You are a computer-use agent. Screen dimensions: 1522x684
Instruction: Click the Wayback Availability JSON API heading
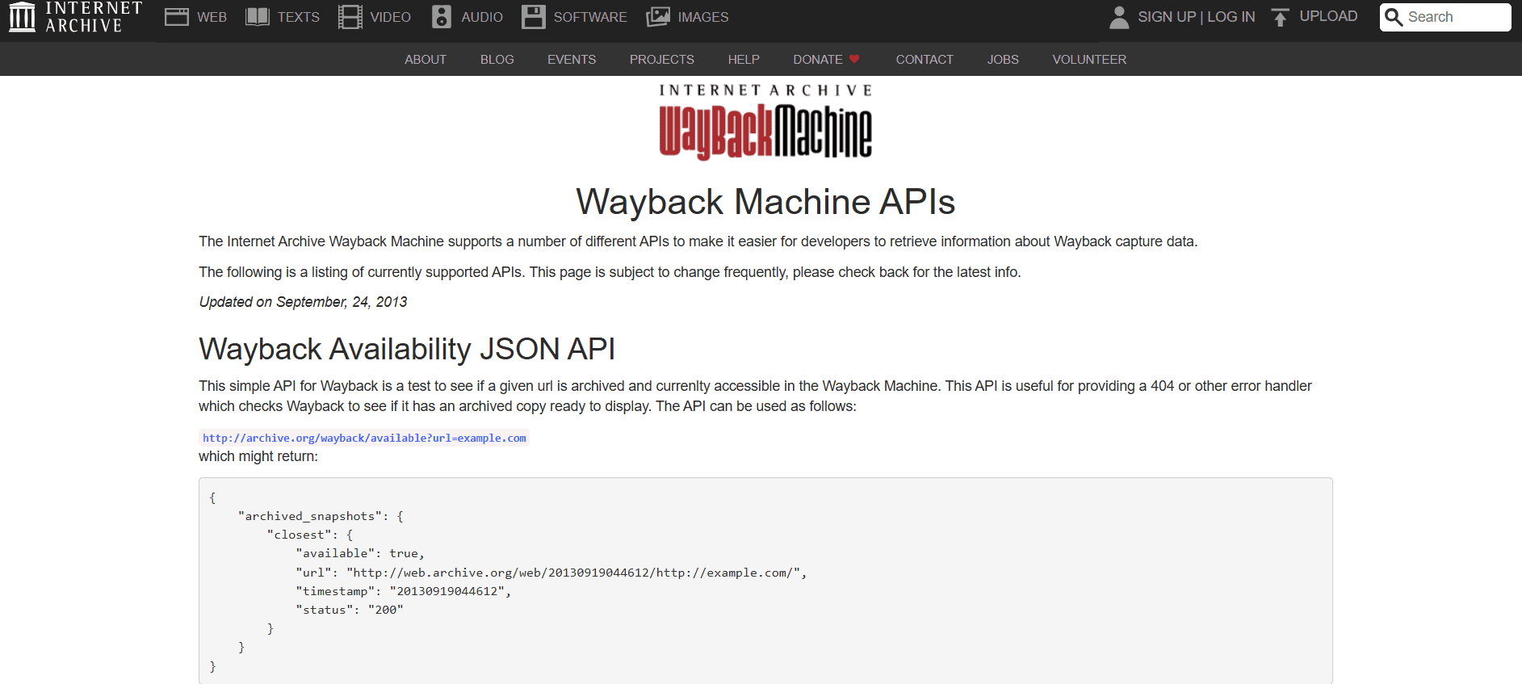[407, 349]
